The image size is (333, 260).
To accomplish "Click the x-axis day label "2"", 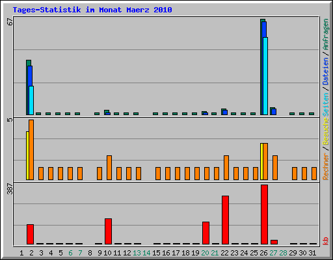I will click(31, 253).
